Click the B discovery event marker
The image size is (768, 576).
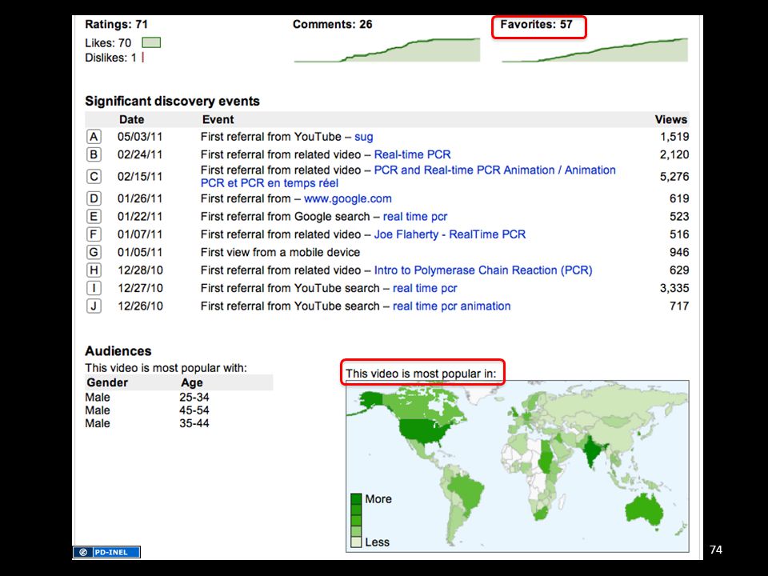94,154
